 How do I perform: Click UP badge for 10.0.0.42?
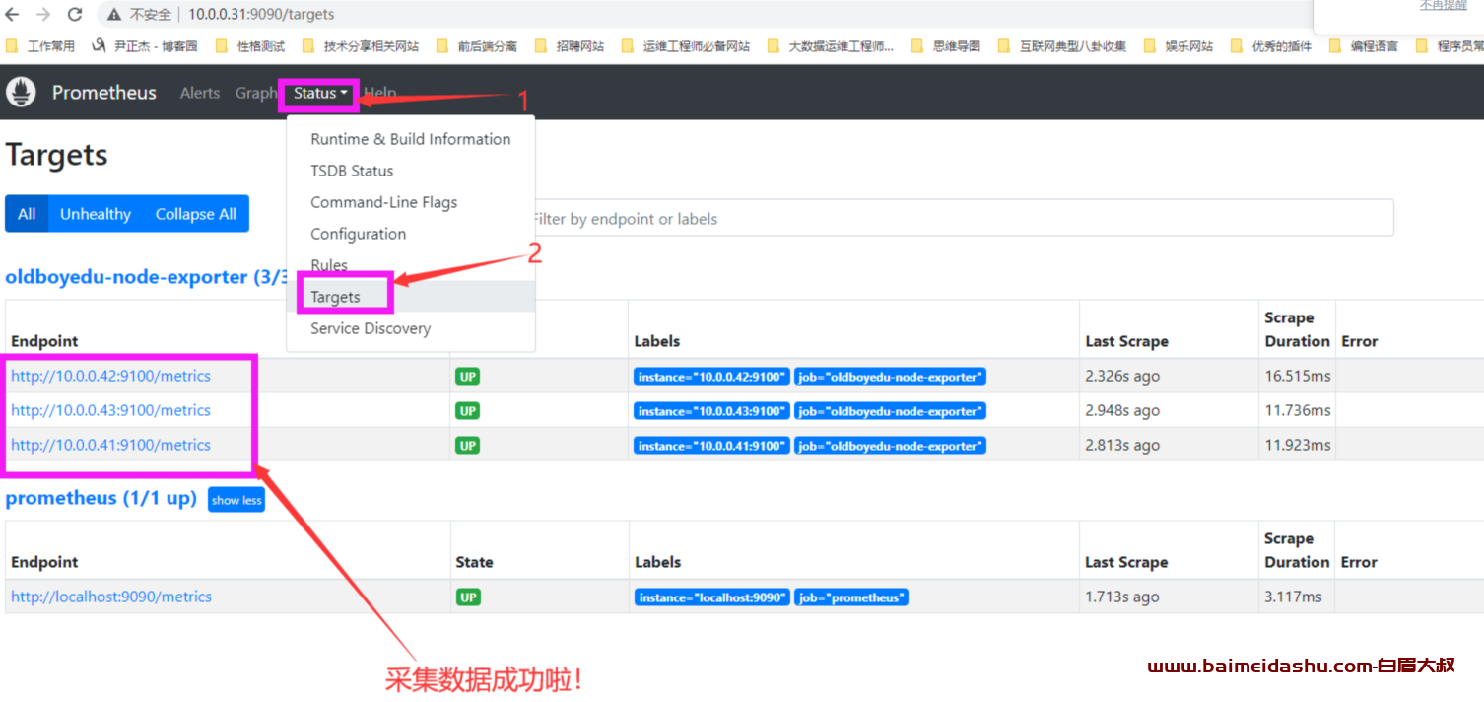click(x=468, y=377)
